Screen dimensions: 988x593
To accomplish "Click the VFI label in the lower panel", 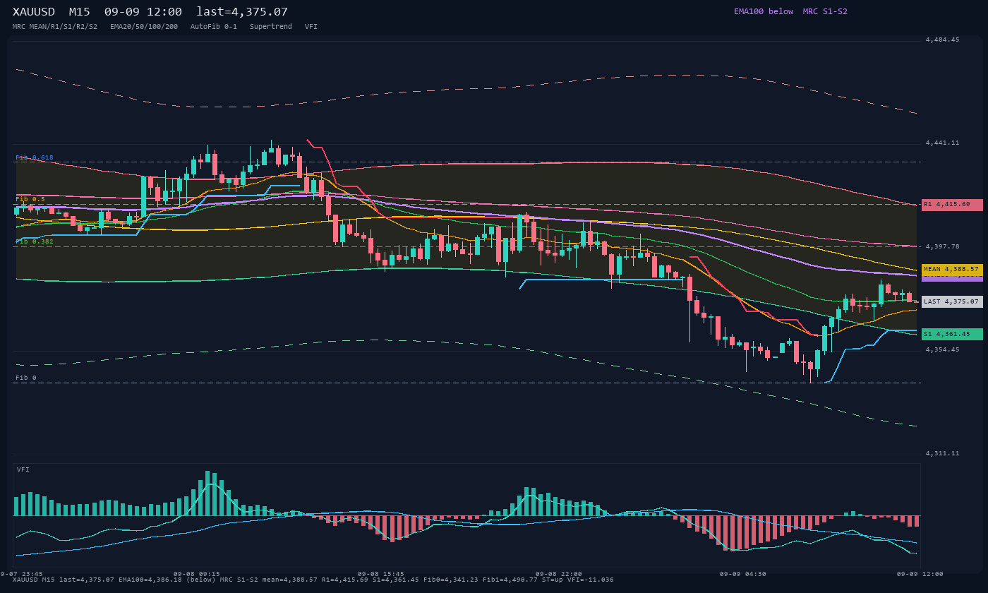I will tap(23, 469).
